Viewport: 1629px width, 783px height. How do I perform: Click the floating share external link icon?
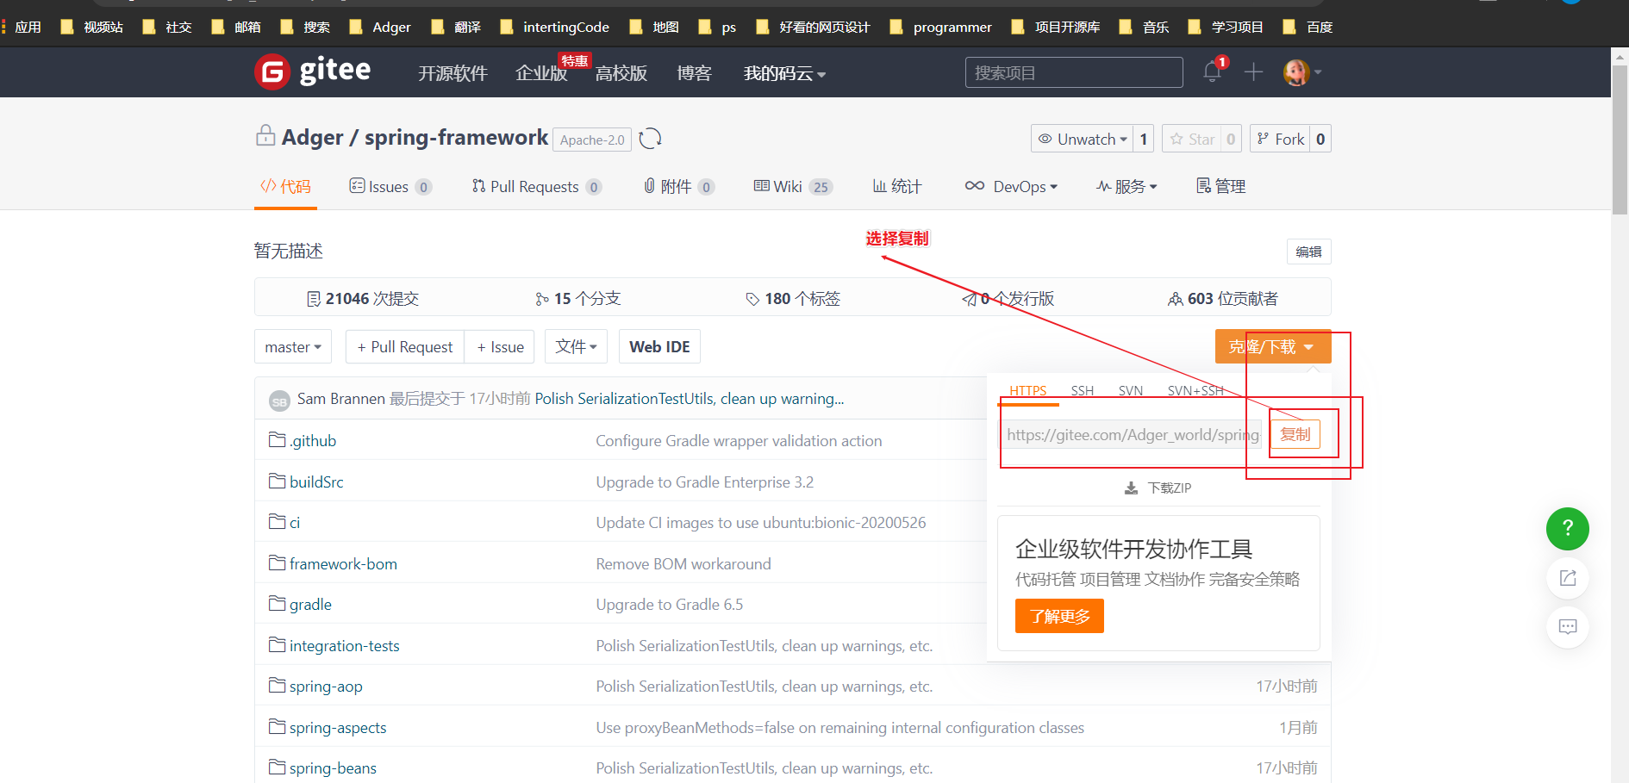[x=1567, y=578]
